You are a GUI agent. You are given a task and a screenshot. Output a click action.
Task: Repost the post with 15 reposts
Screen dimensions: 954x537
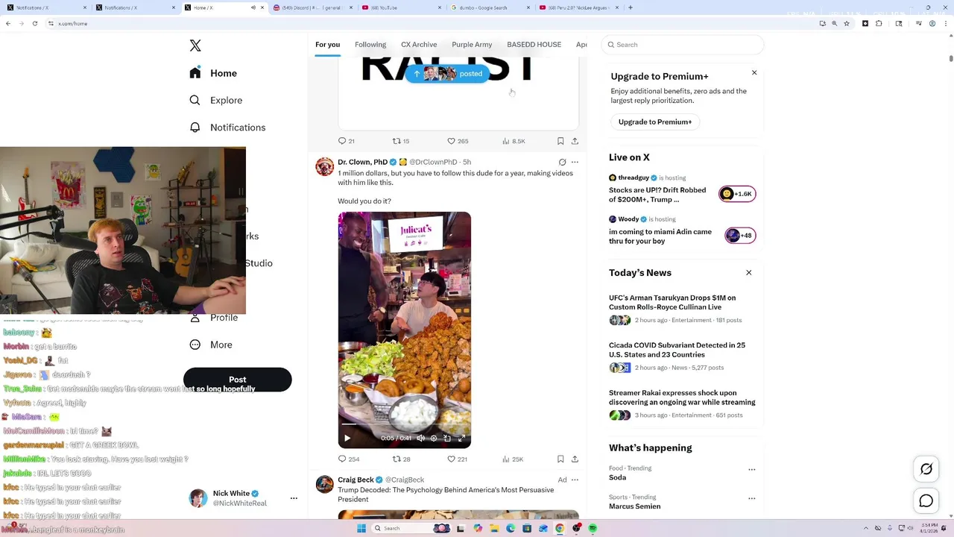pyautogui.click(x=401, y=141)
